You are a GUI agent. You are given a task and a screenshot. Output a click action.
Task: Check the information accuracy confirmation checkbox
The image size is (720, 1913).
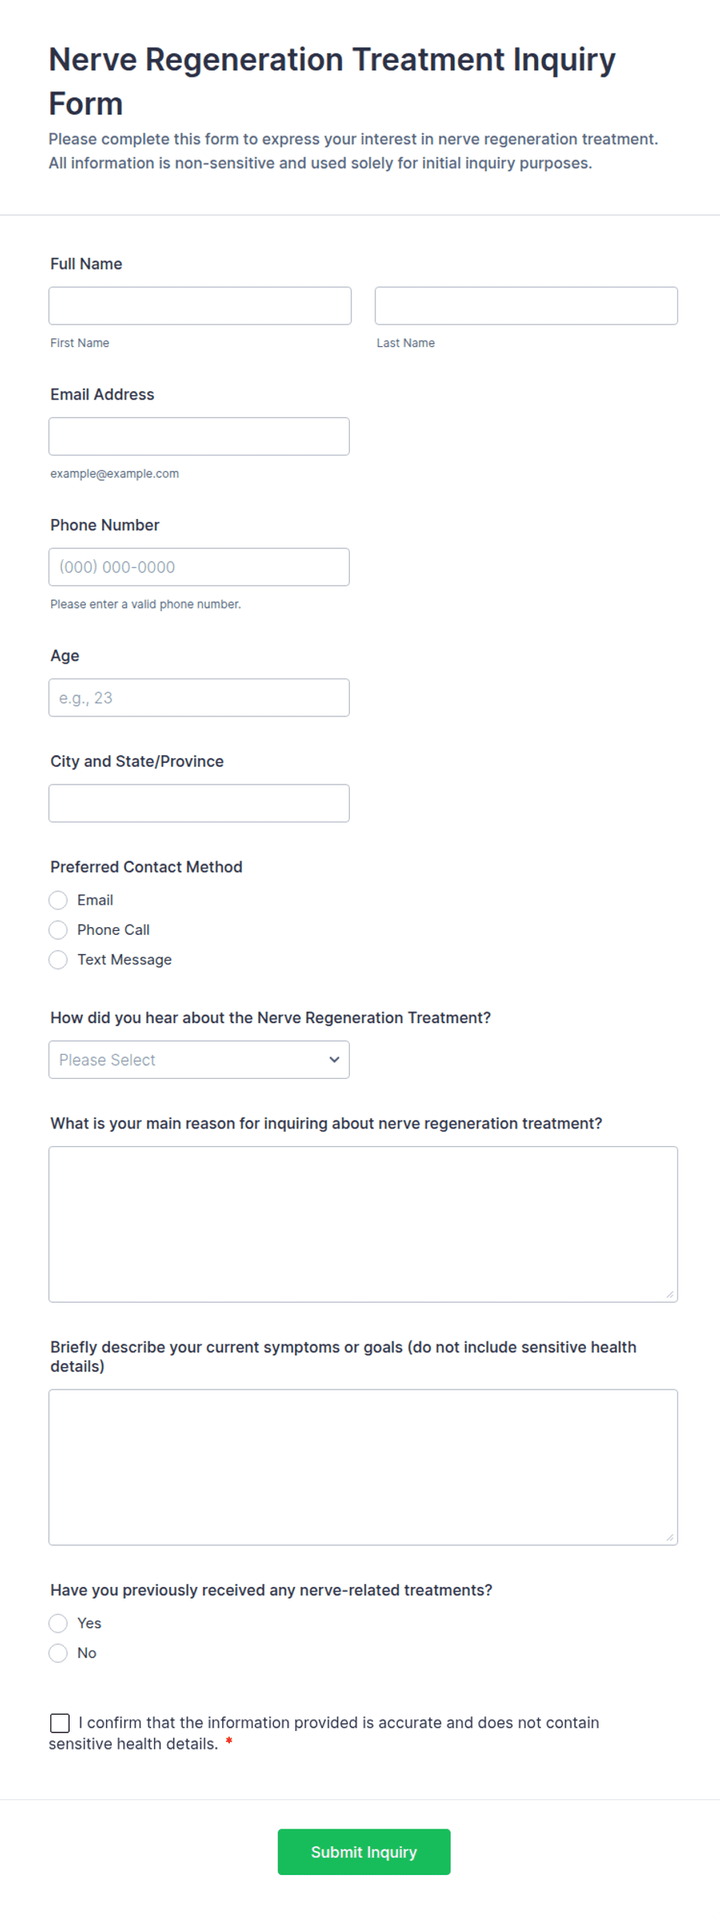60,1723
